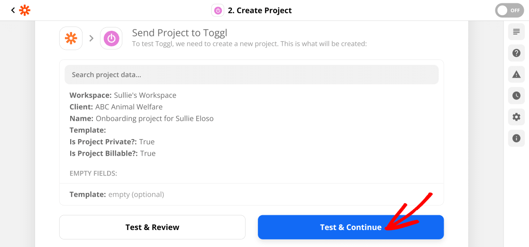529x247 pixels.
Task: Click the '2. Create Project' step title
Action: (x=260, y=10)
